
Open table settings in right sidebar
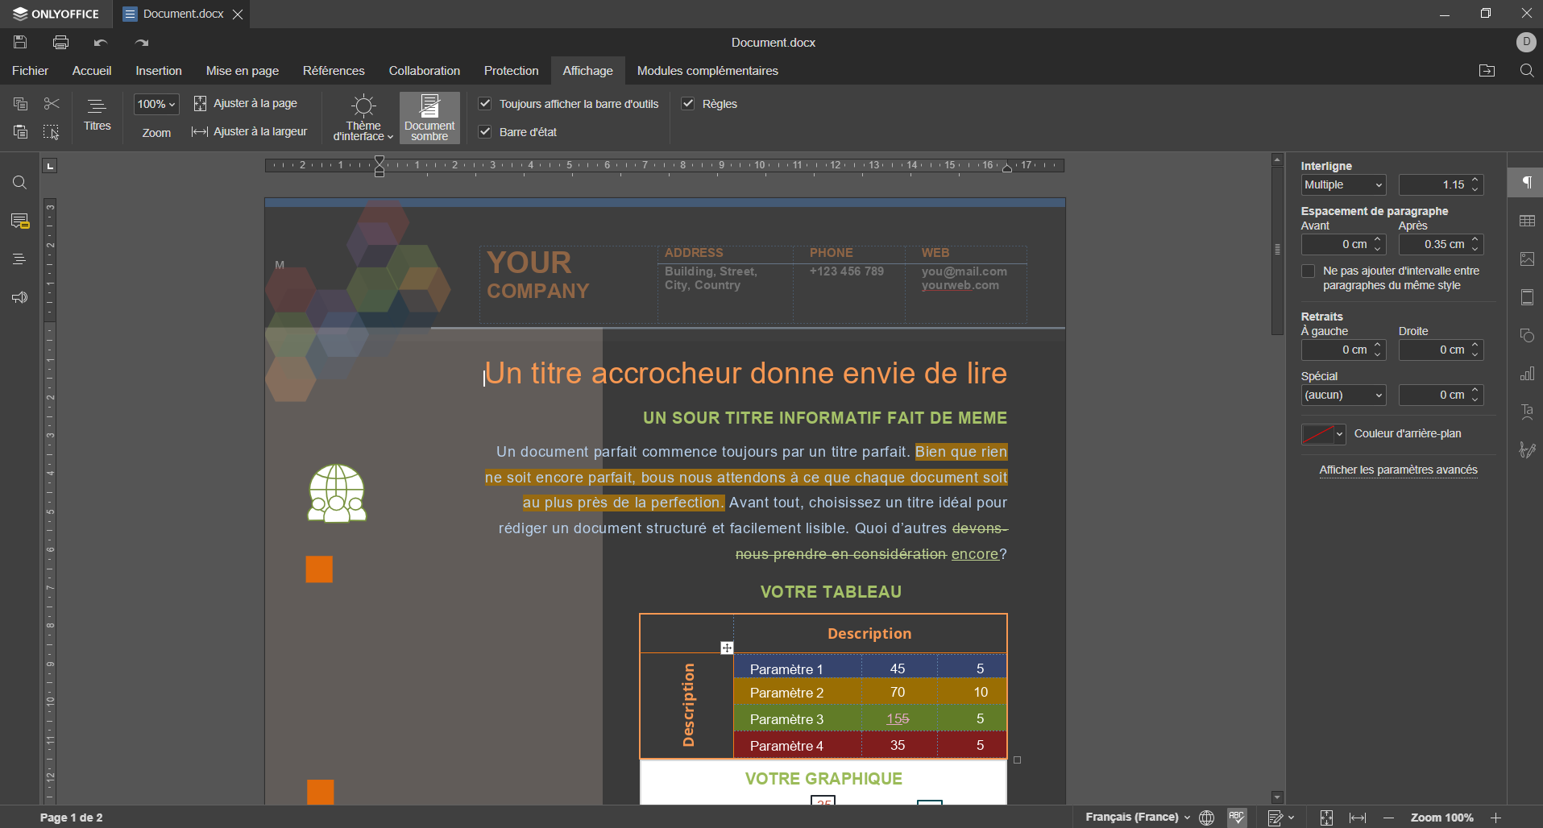(x=1527, y=221)
